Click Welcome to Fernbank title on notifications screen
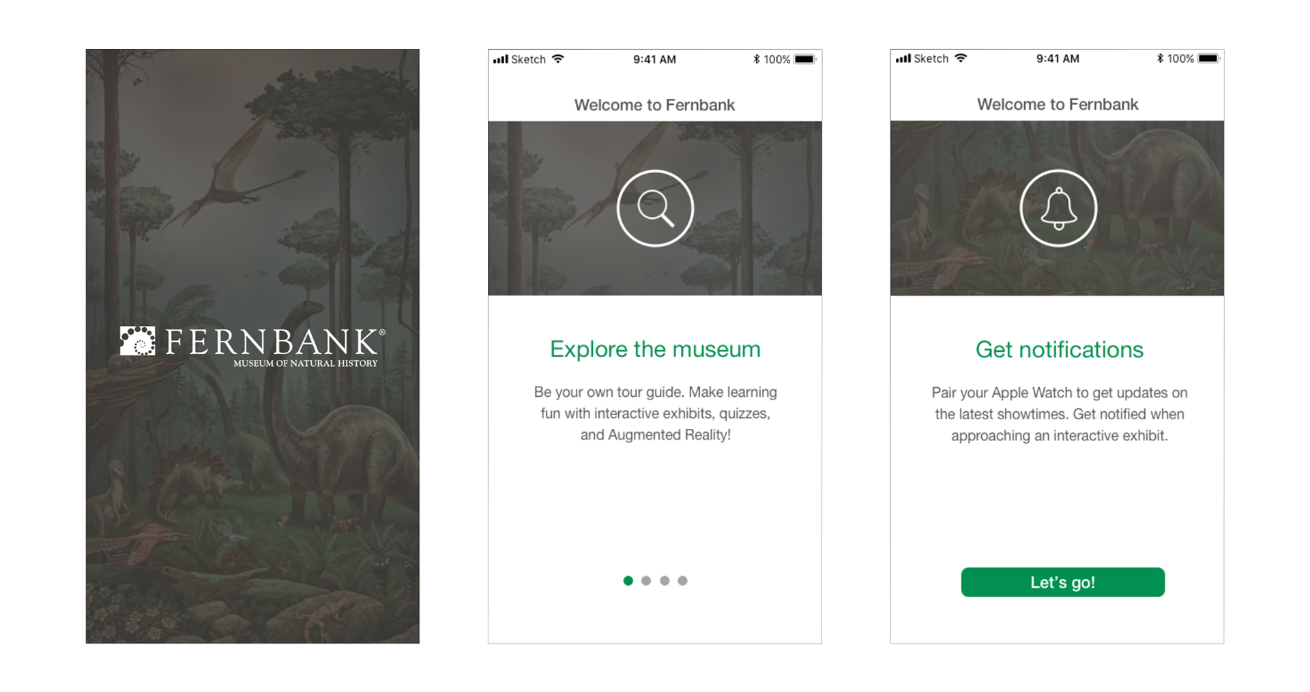The image size is (1310, 692). (x=1058, y=104)
